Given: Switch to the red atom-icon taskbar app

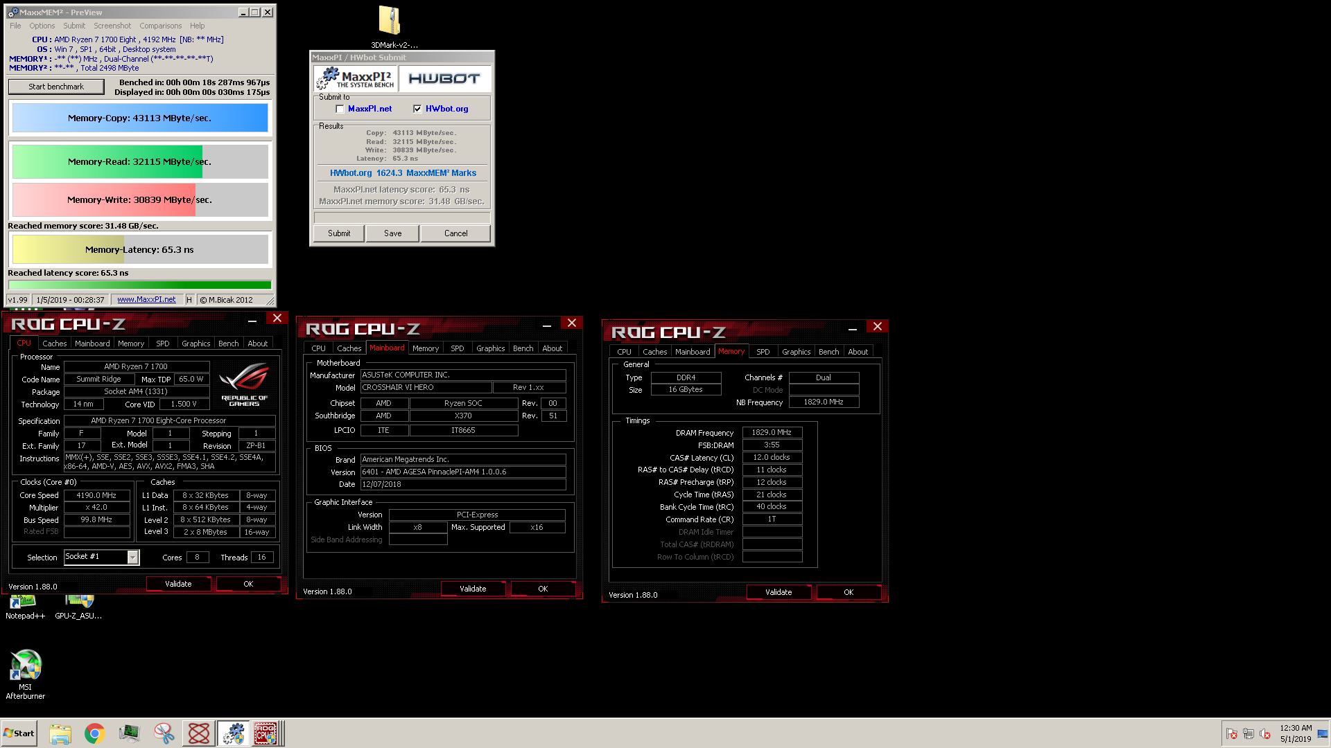Looking at the screenshot, I should pyautogui.click(x=199, y=733).
